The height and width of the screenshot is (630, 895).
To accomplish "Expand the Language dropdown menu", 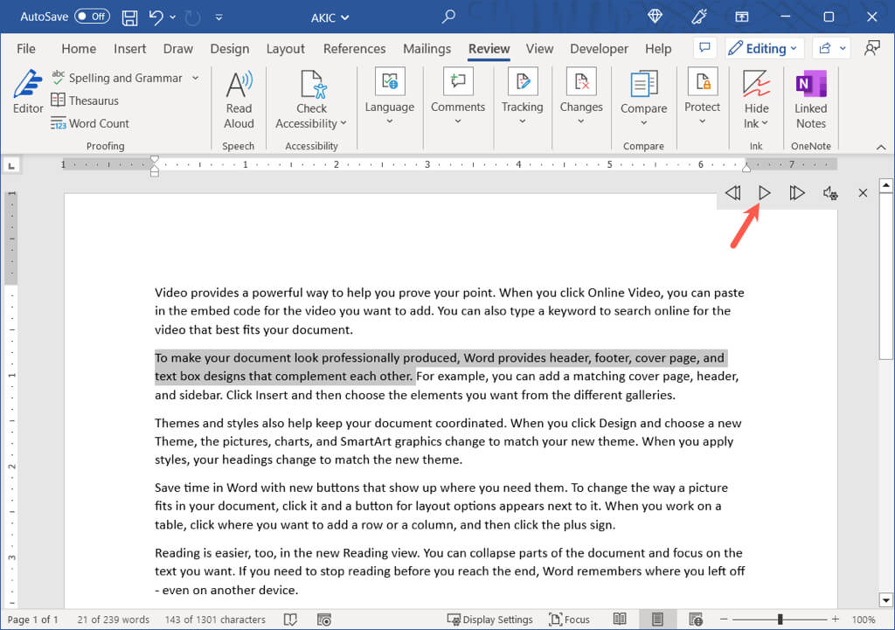I will [x=390, y=121].
